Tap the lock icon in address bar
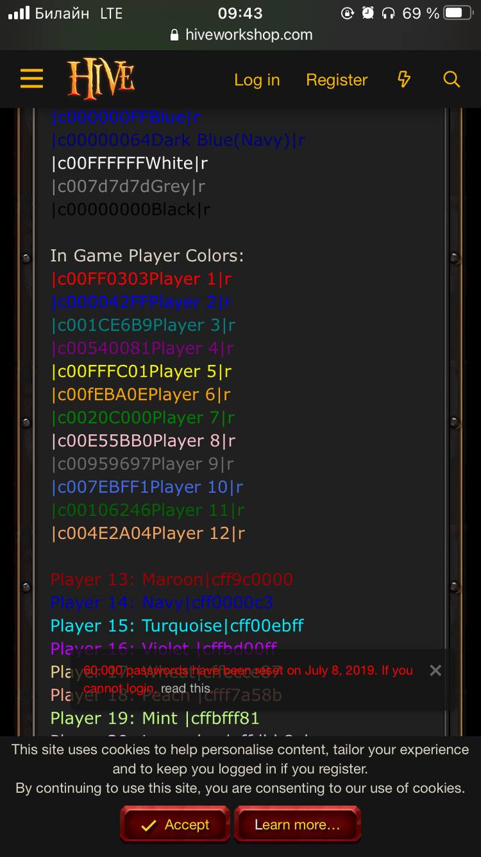The height and width of the screenshot is (857, 481). [175, 35]
